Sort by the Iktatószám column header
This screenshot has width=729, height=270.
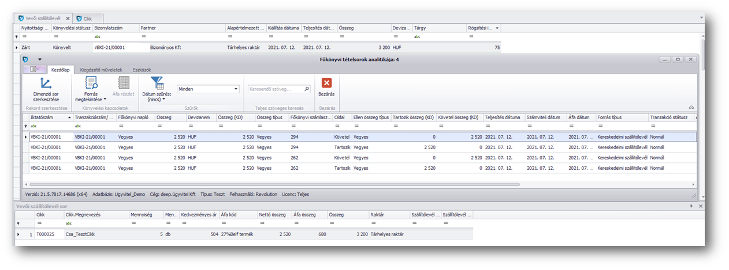[x=46, y=117]
